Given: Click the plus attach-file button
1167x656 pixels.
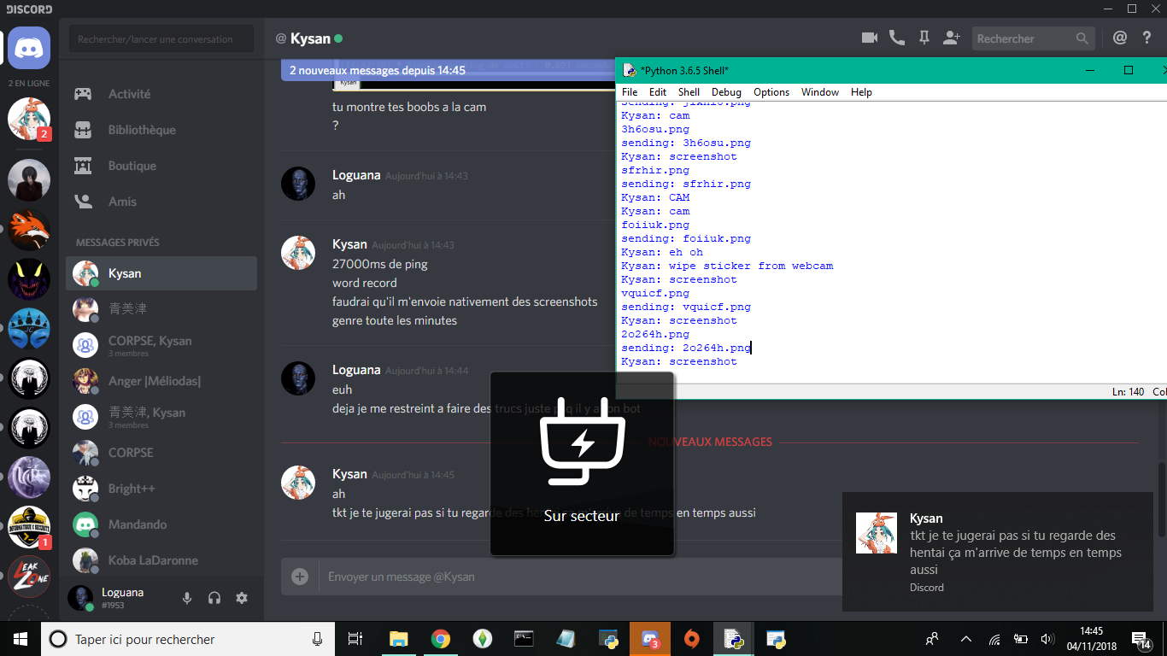Looking at the screenshot, I should [x=300, y=577].
